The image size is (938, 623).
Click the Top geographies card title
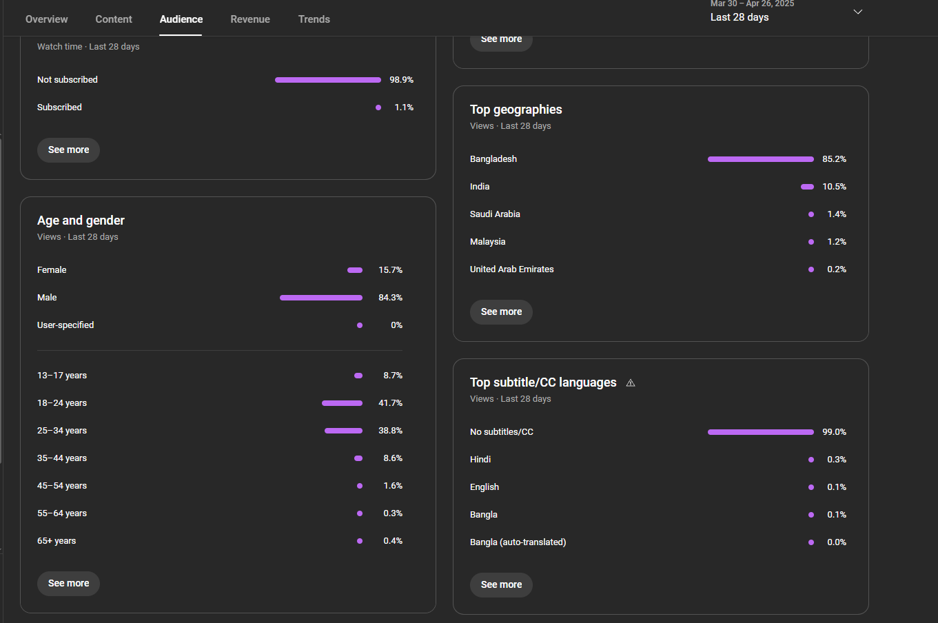pyautogui.click(x=516, y=110)
